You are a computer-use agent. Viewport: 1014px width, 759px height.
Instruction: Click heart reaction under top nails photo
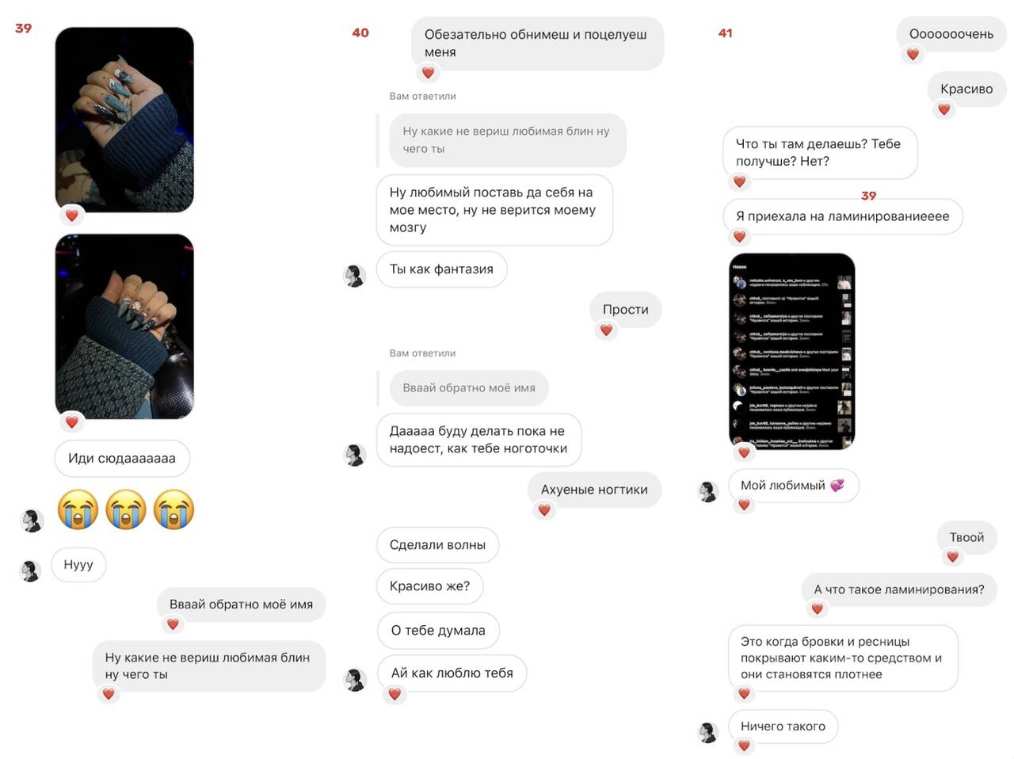72,215
